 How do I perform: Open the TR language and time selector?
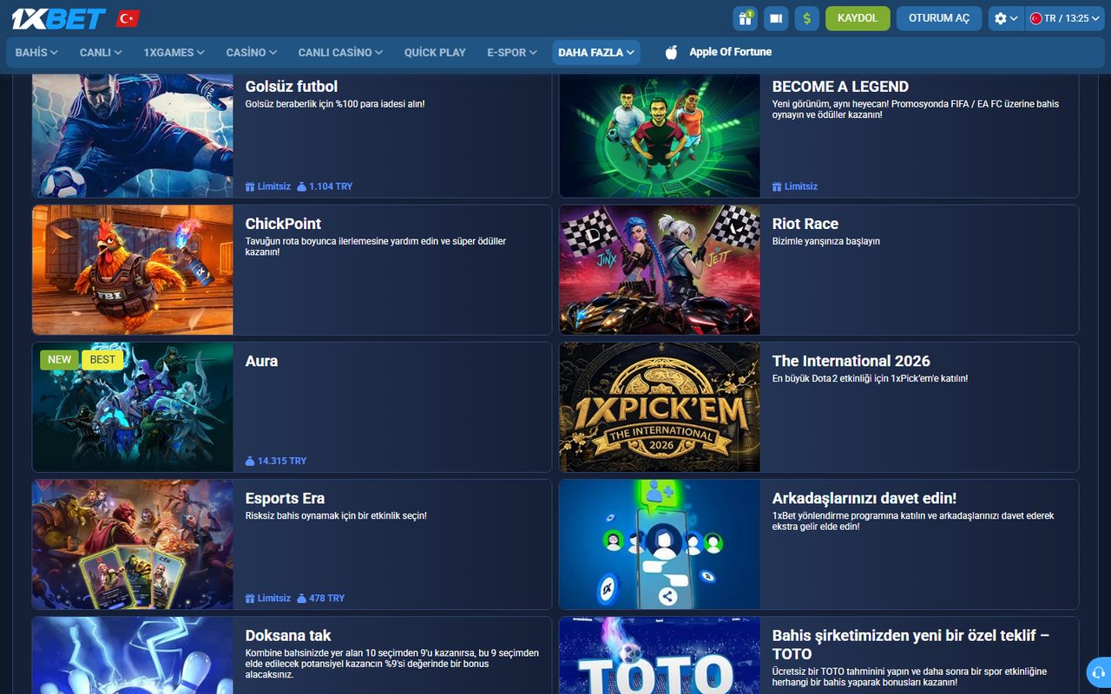click(x=1065, y=18)
